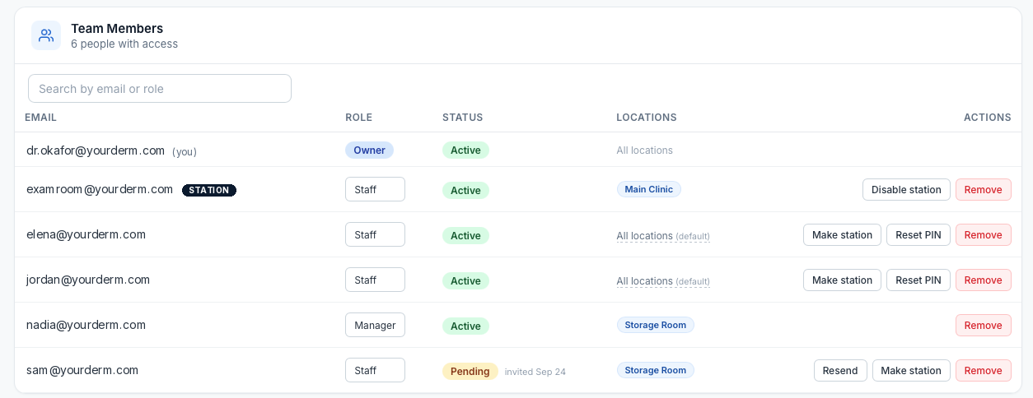Click dr.okafor@yourderm.com email
The image size is (1033, 398).
pos(96,150)
